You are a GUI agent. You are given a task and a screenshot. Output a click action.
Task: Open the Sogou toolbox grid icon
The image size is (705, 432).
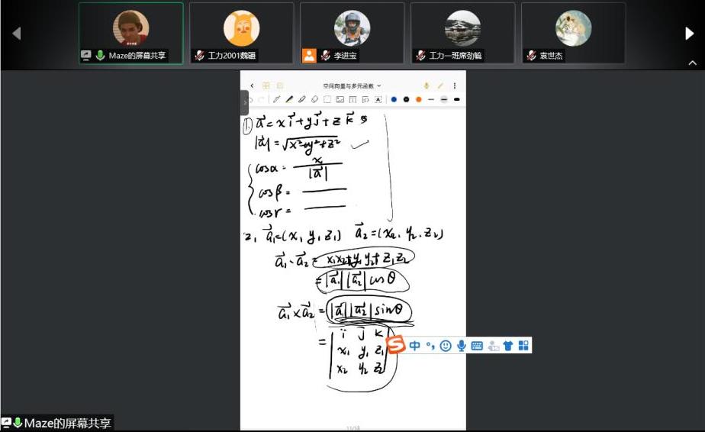[523, 346]
